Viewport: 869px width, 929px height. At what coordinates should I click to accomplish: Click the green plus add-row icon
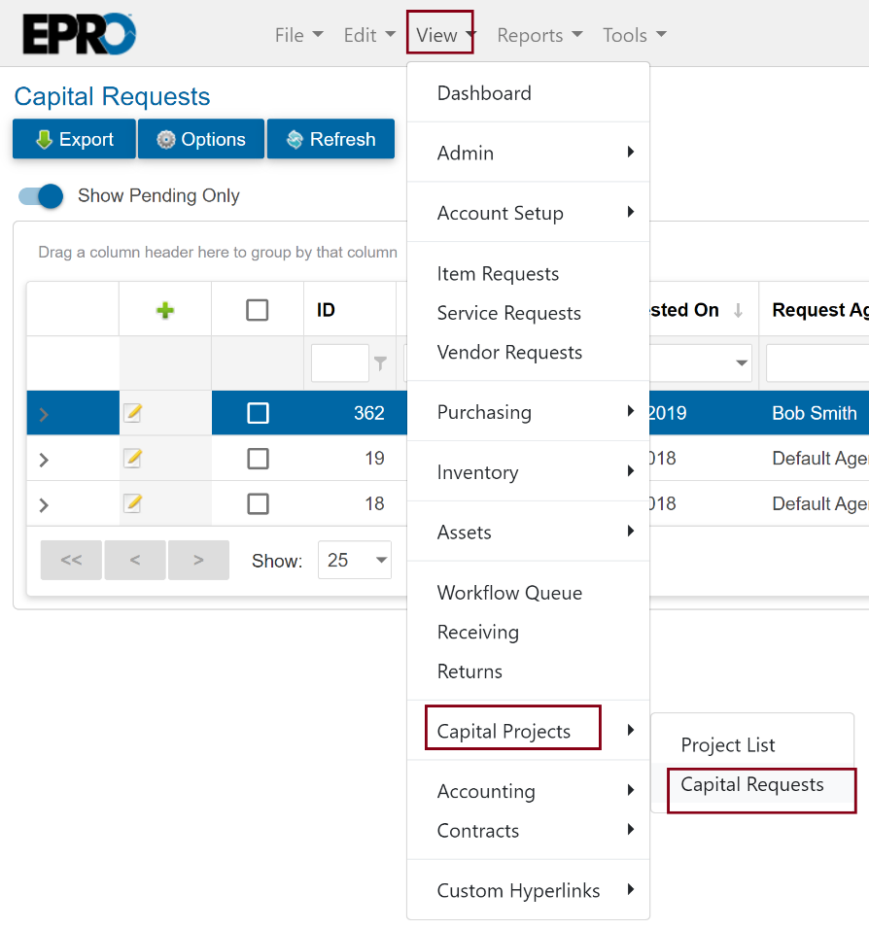click(165, 310)
